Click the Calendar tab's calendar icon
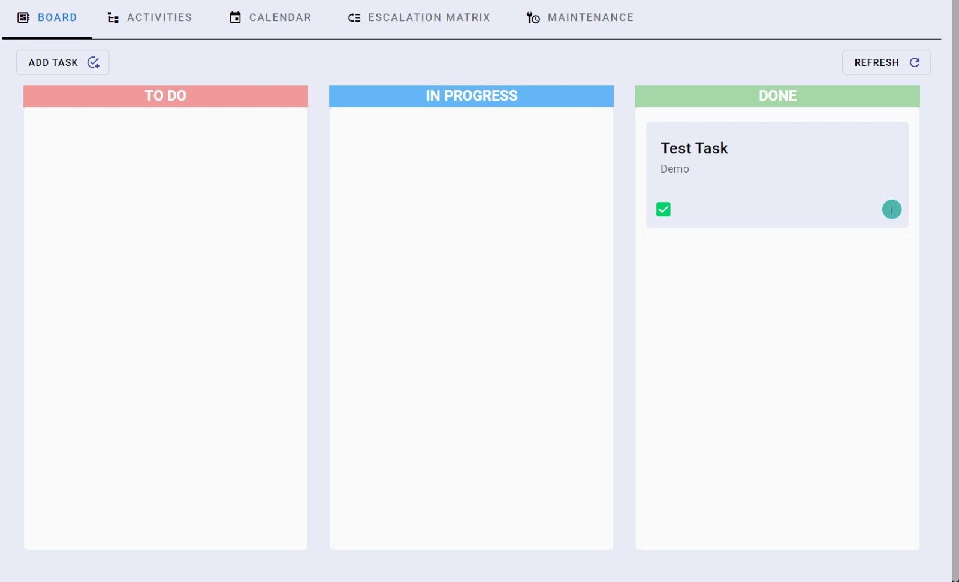The height and width of the screenshot is (582, 959). (235, 17)
